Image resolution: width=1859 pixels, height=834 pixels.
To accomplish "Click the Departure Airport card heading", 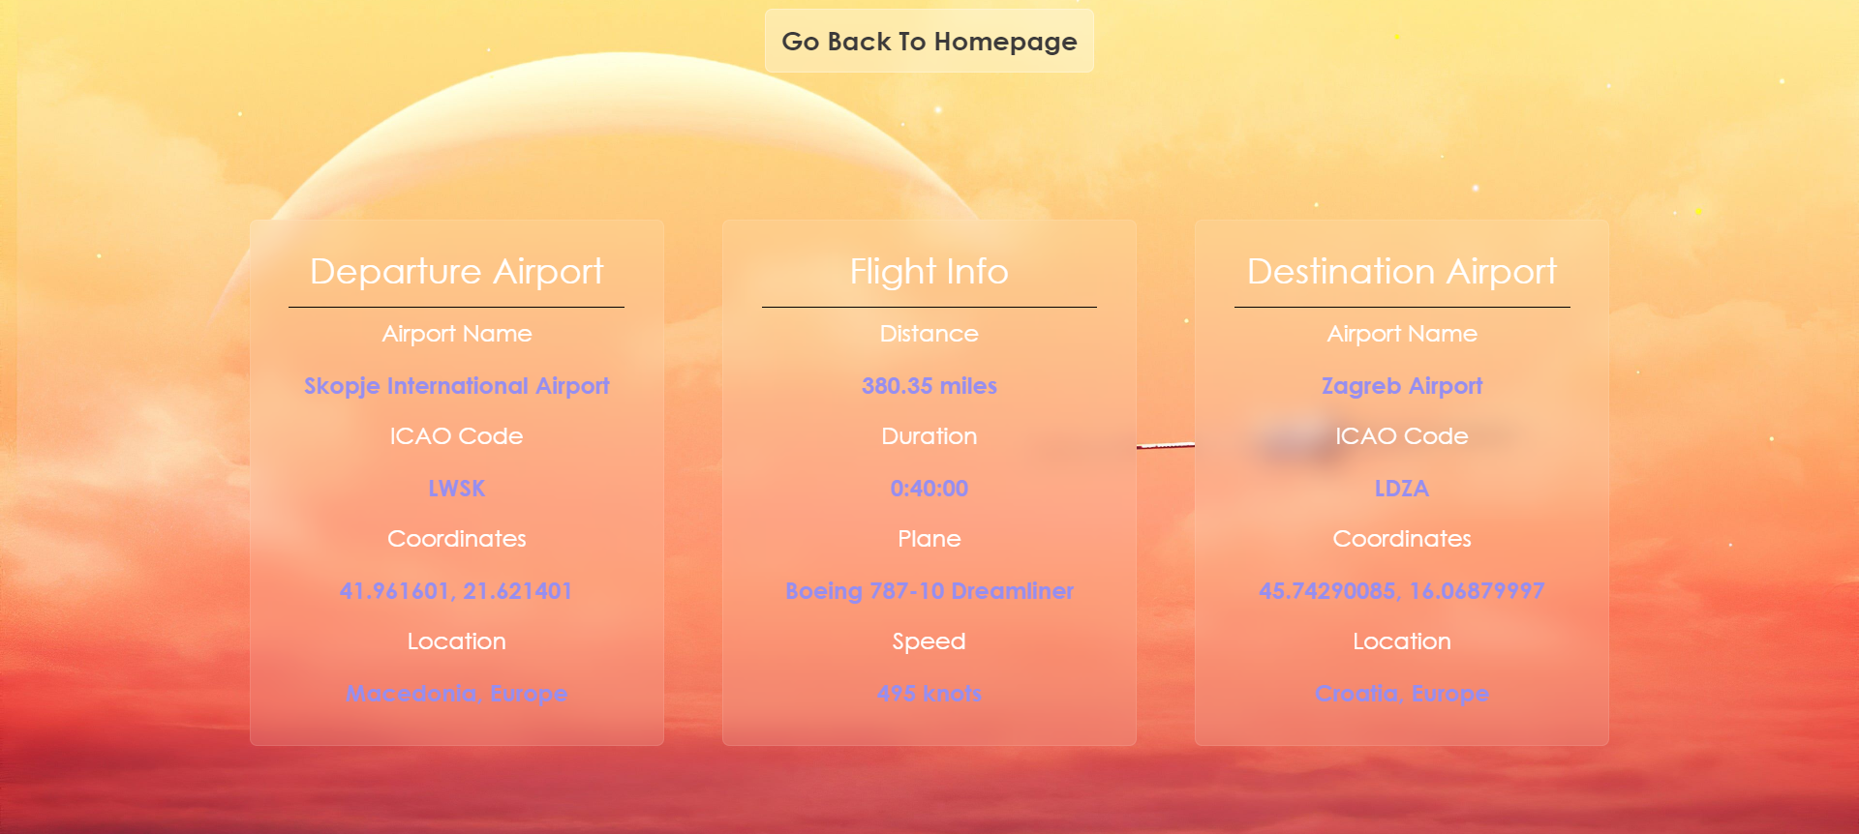I will point(456,272).
